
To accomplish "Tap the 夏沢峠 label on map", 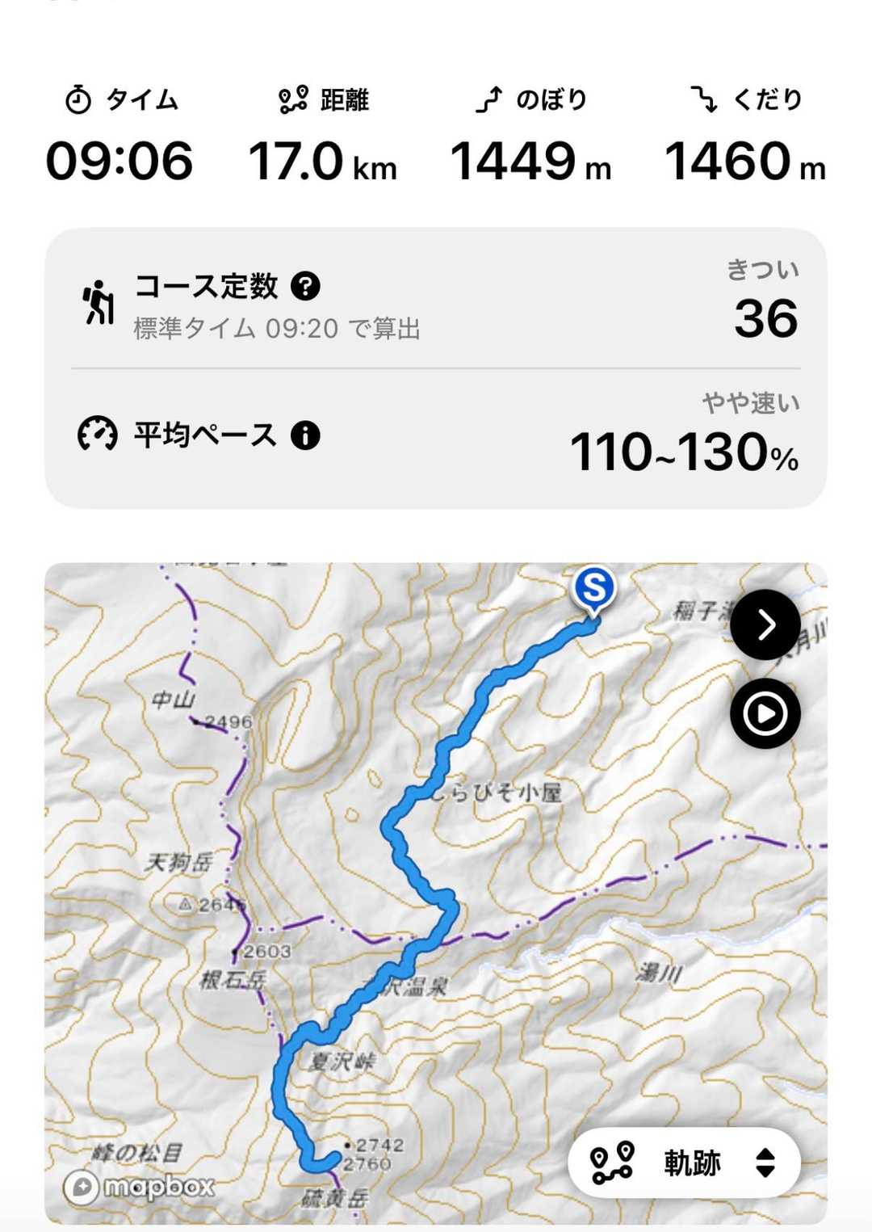I will pyautogui.click(x=342, y=1062).
